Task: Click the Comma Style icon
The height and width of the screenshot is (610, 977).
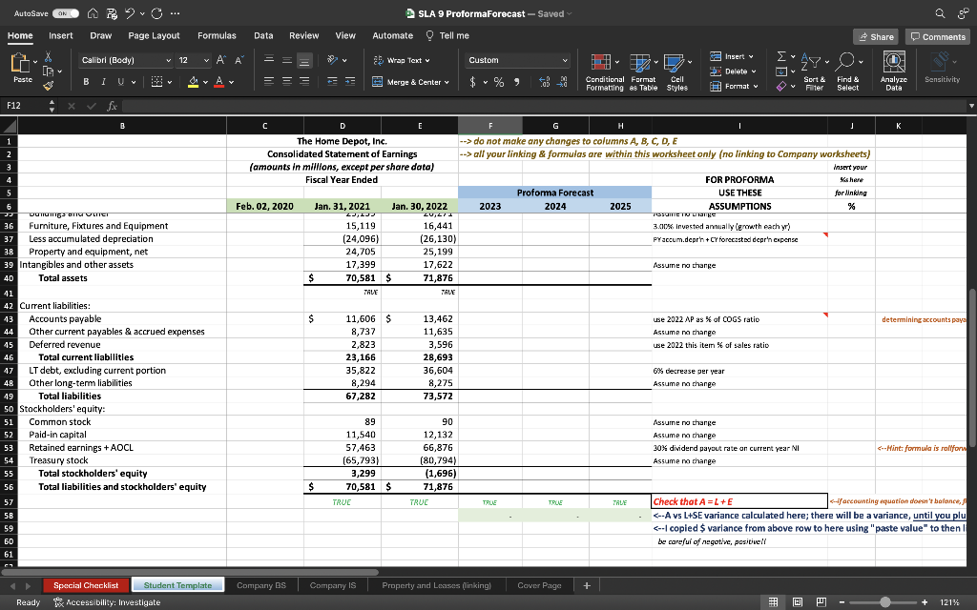Action: click(516, 82)
